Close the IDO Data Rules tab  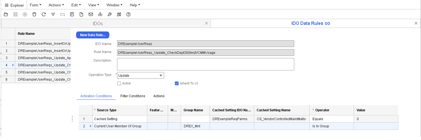tap(416, 23)
